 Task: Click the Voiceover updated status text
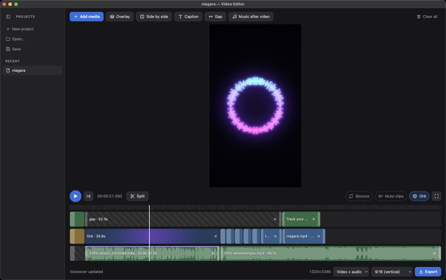[x=86, y=272]
